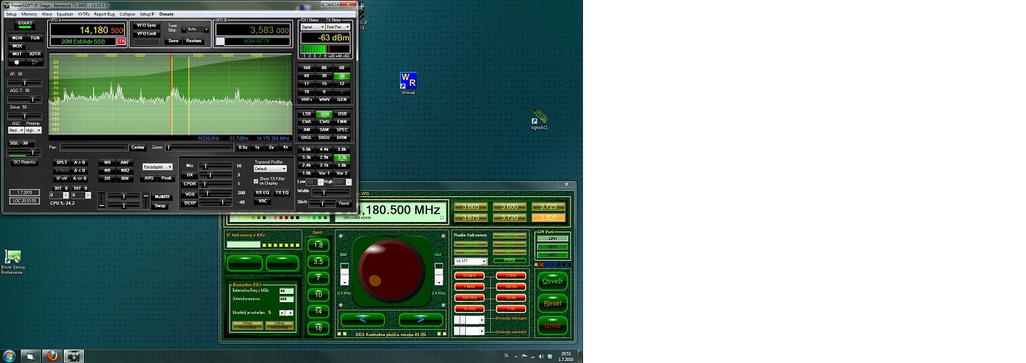Click the green START button
Screen dimensions: 1026x363
[x=25, y=24]
